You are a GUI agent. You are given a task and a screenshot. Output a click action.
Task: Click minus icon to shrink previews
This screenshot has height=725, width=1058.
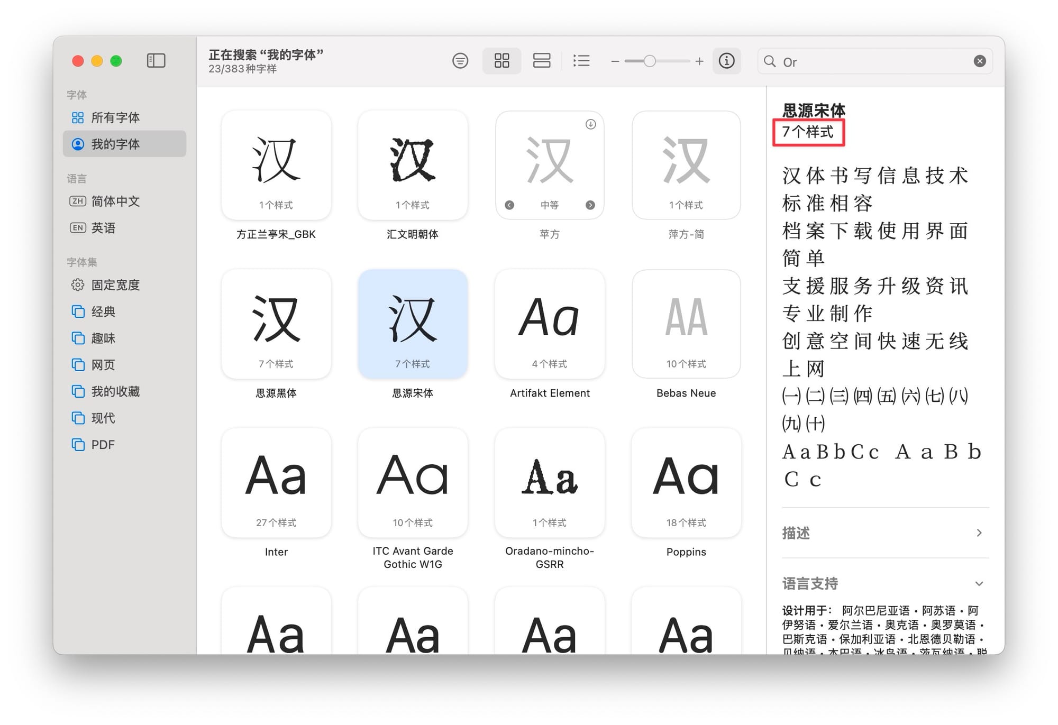point(615,61)
